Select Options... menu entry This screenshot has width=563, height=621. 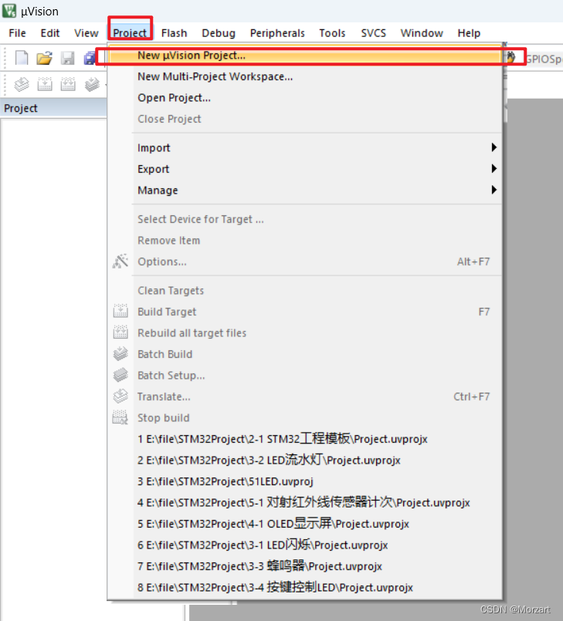(304, 262)
